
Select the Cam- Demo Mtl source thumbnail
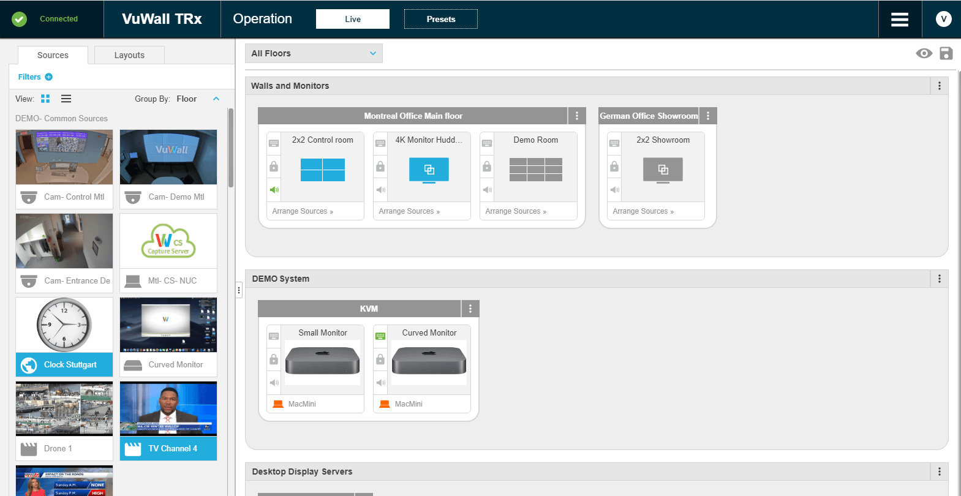pyautogui.click(x=168, y=157)
